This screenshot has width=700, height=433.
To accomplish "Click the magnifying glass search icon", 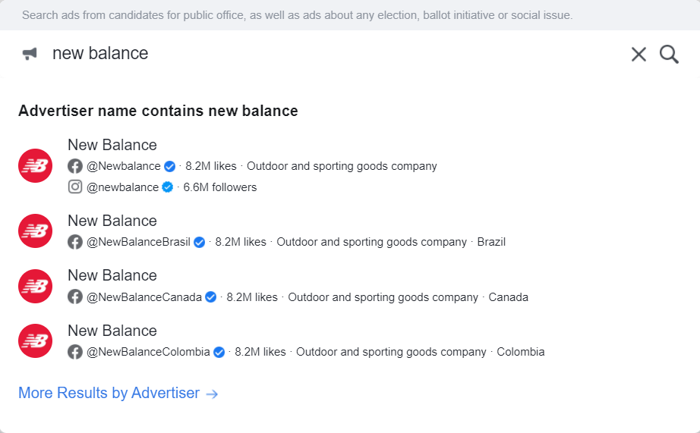I will (669, 55).
